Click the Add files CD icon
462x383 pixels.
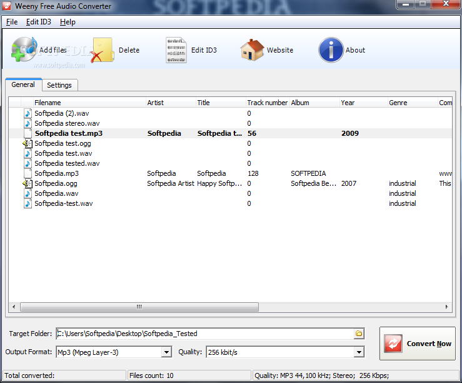[24, 49]
